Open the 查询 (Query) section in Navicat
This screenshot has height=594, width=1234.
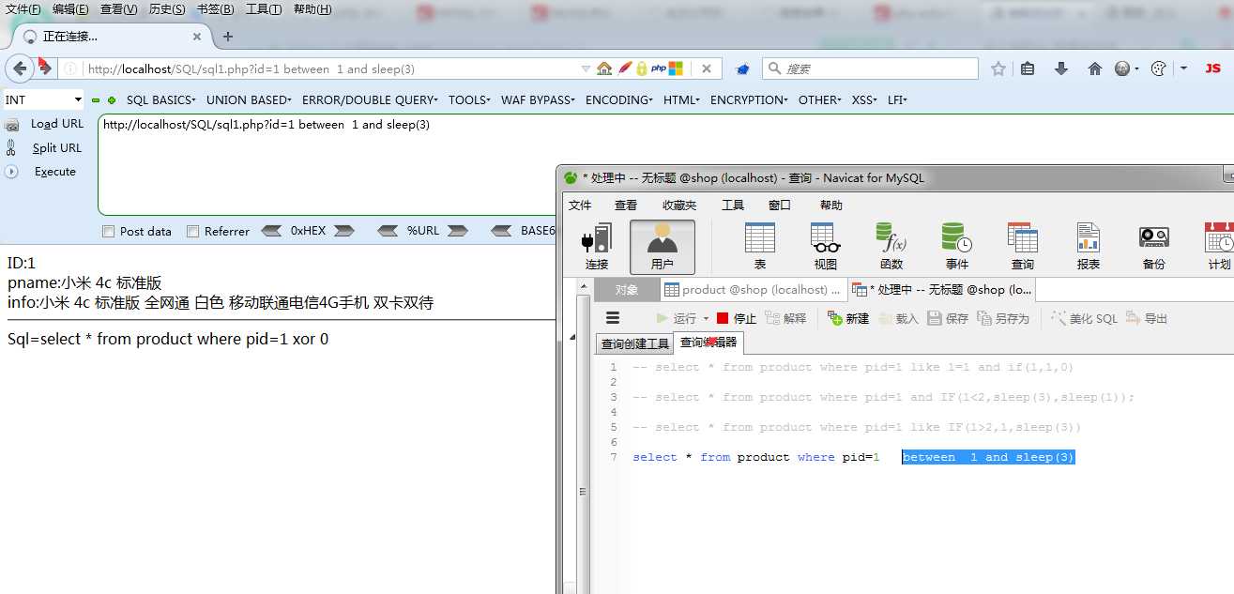click(x=1022, y=247)
